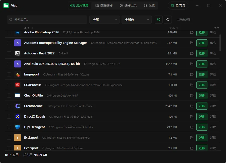Click the 81 个应用 status text
The width and height of the screenshot is (226, 163).
[12, 155]
